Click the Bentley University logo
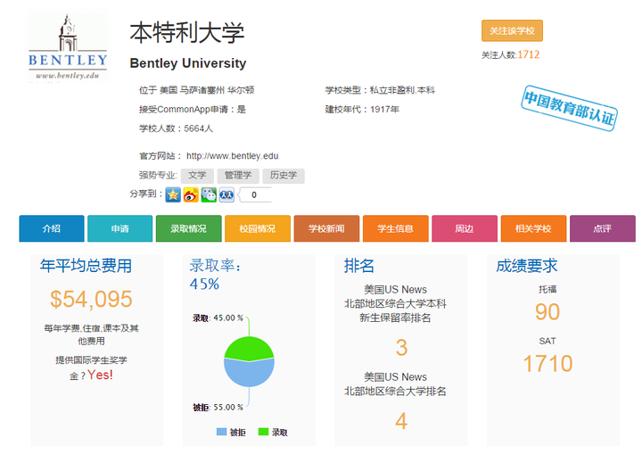This screenshot has height=454, width=642. point(69,47)
